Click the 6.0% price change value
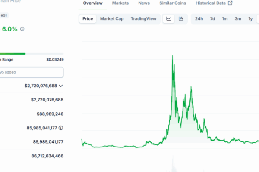This screenshot has height=172, width=259. [9, 29]
